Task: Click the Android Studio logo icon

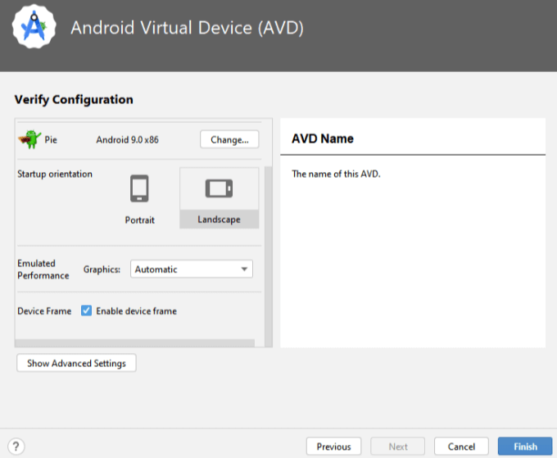Action: click(34, 27)
